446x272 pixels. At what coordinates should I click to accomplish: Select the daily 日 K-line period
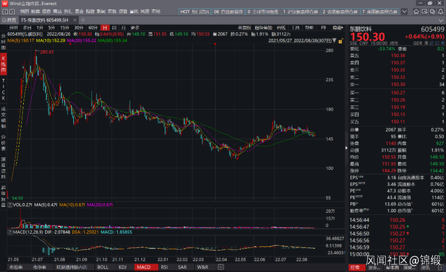pyautogui.click(x=105, y=28)
